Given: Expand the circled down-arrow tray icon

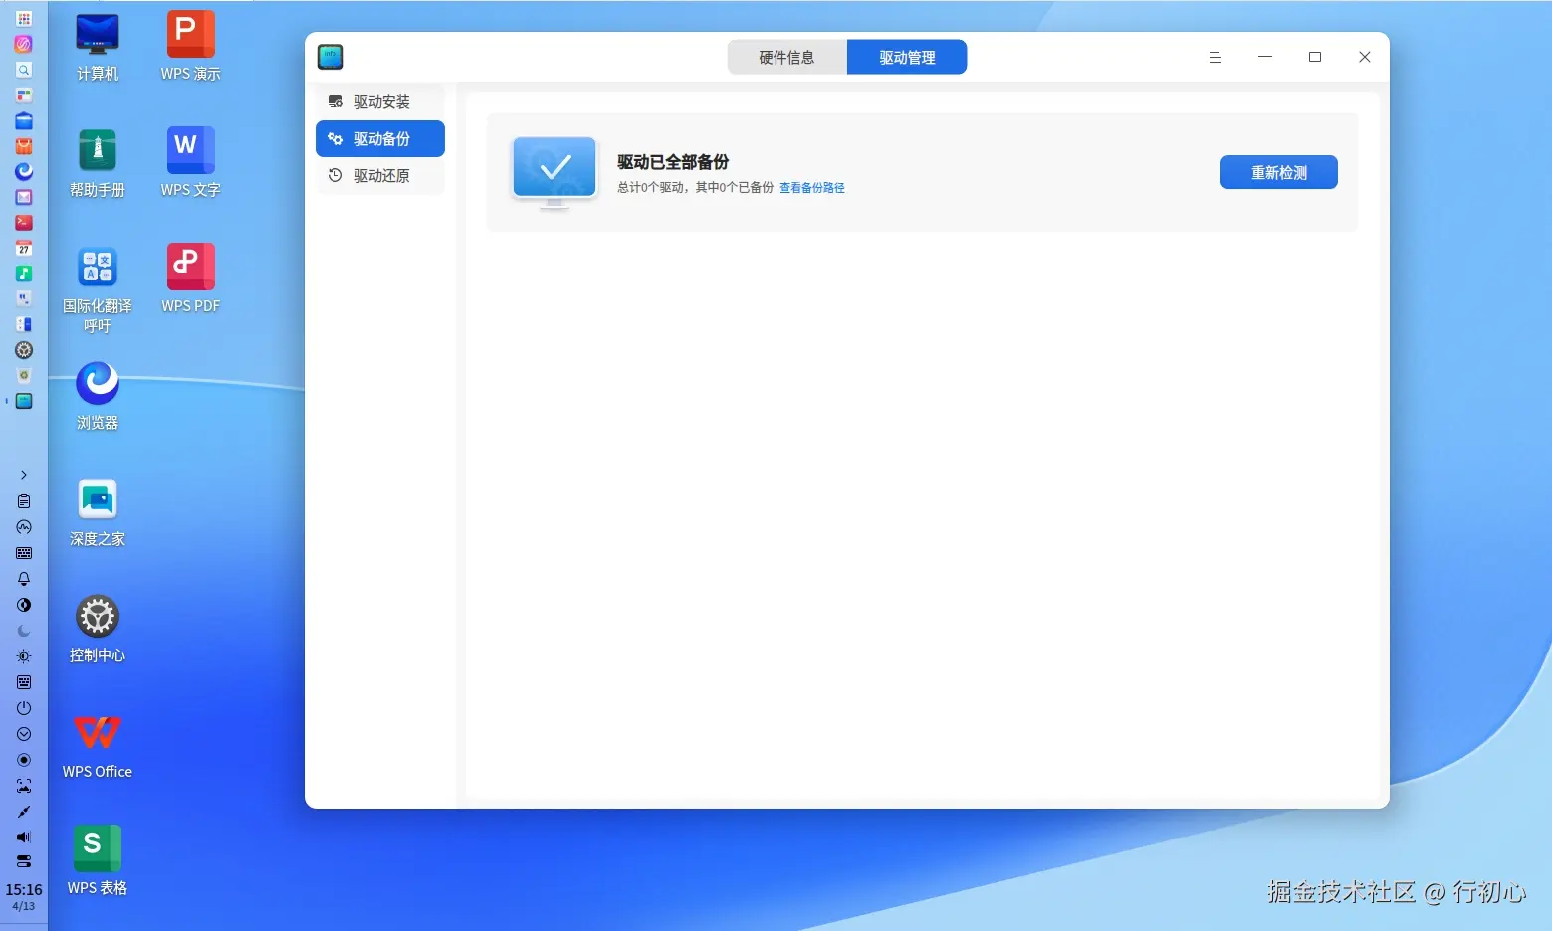Looking at the screenshot, I should (x=24, y=734).
